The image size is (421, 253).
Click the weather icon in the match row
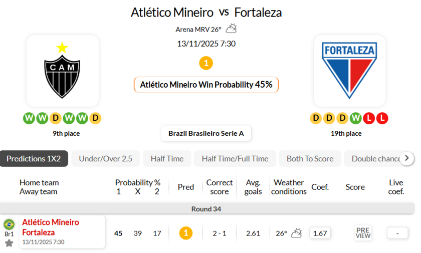pos(296,233)
